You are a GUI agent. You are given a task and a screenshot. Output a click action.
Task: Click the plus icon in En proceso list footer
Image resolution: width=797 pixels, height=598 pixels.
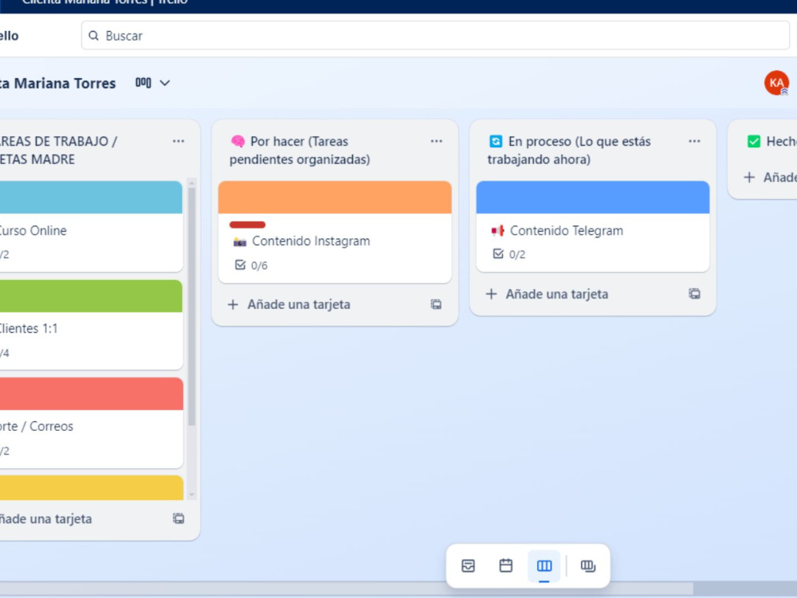[x=491, y=294]
